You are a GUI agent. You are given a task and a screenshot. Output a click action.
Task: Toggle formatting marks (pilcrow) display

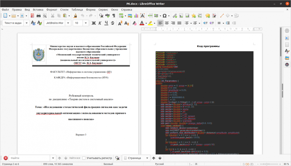(x=114, y=16)
